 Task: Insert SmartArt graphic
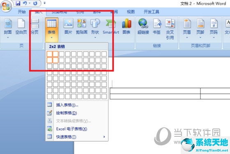point(111,27)
